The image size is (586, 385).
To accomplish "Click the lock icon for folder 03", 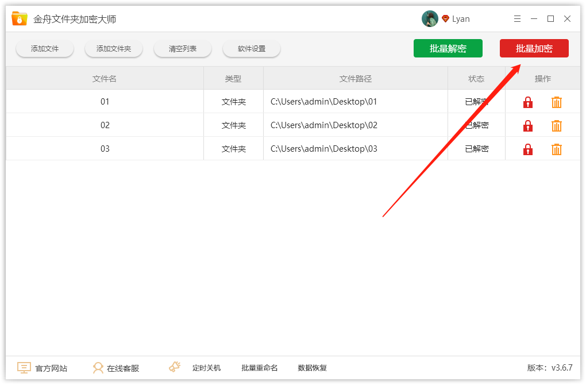I will coord(528,149).
